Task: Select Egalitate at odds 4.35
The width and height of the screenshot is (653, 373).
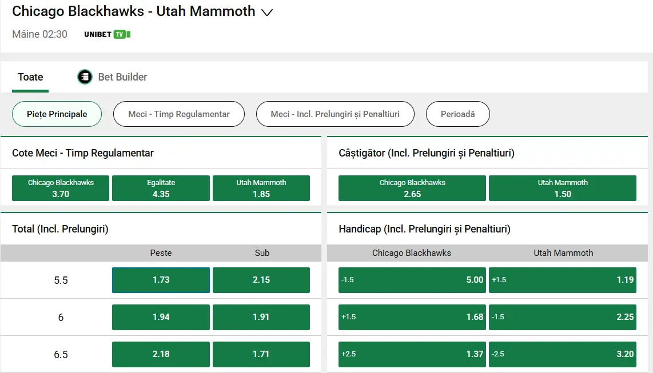Action: [x=161, y=188]
